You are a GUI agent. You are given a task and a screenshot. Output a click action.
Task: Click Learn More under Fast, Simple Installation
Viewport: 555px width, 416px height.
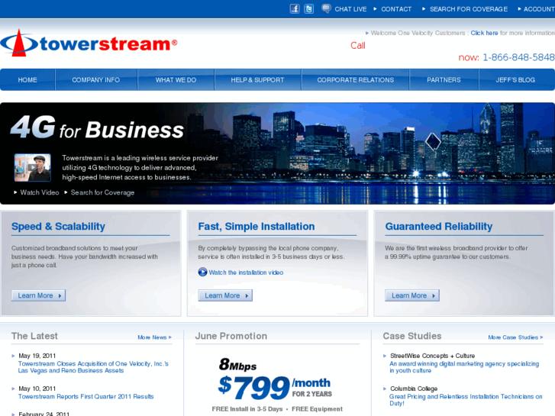225,295
